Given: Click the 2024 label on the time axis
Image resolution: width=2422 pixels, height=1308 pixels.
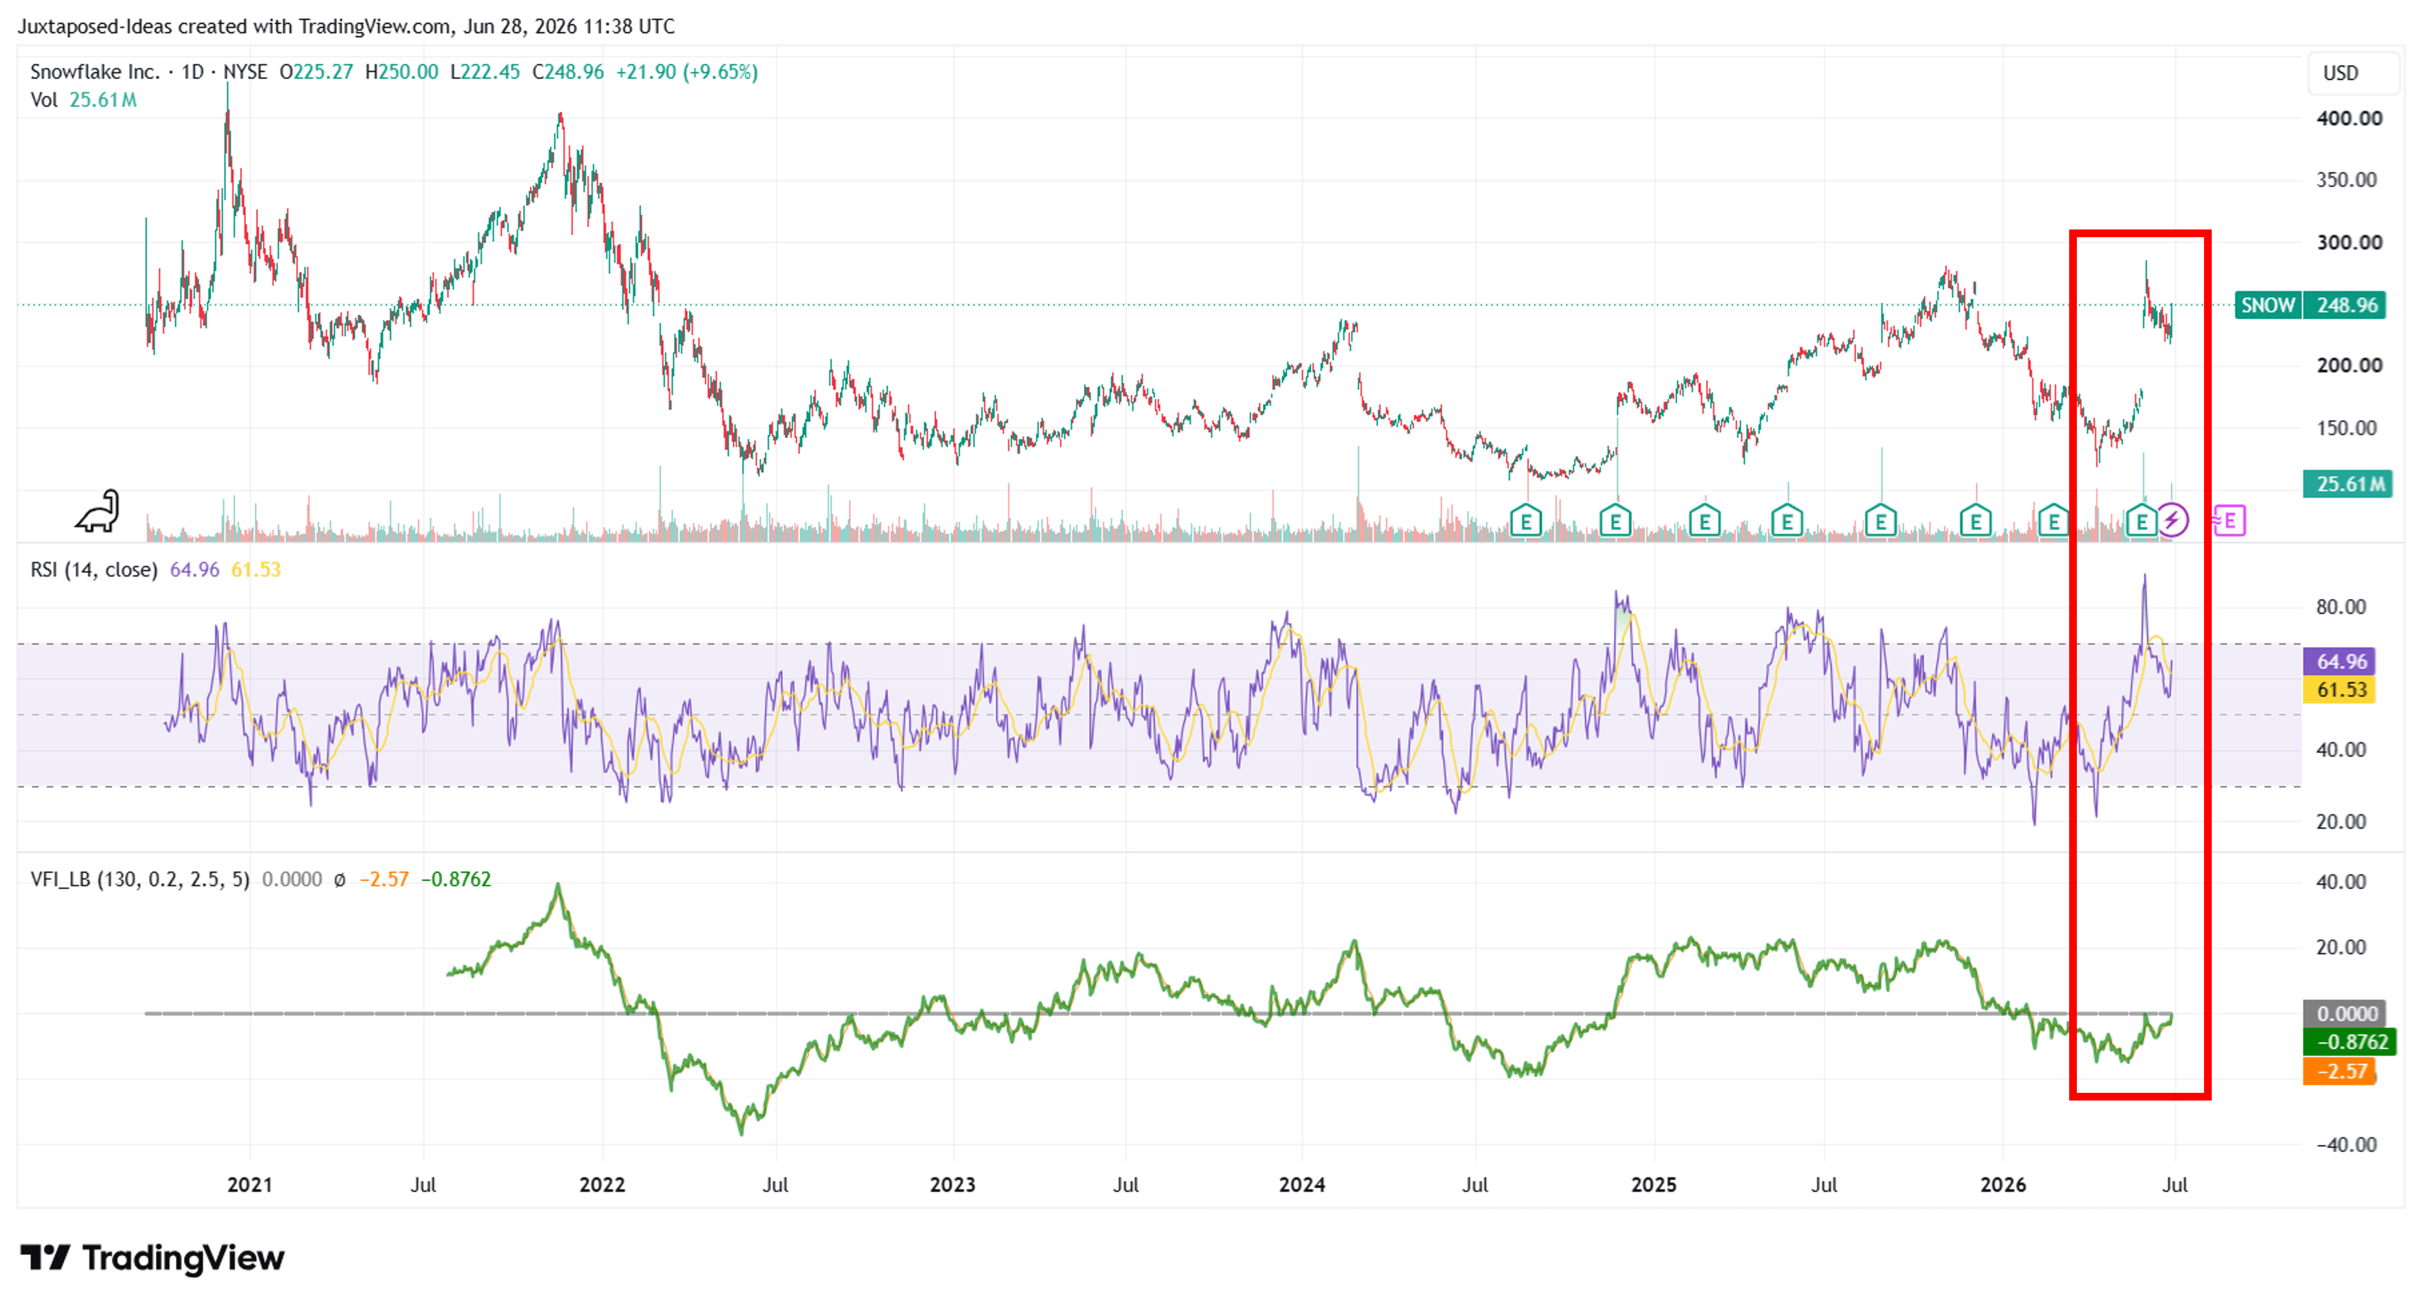Looking at the screenshot, I should 1302,1185.
